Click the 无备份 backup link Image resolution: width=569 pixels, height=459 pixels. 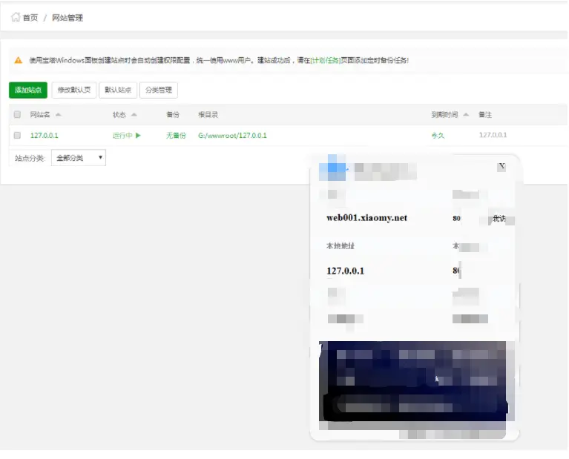[176, 136]
